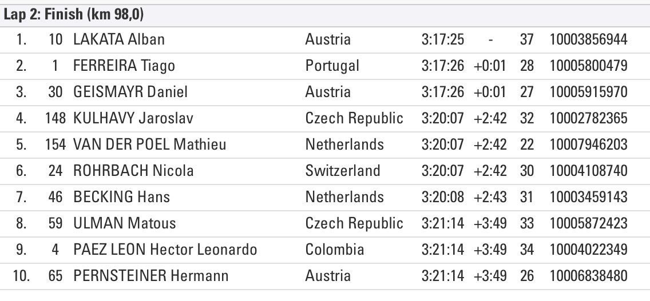
Task: Click GEISMAYR Daniel in third place
Action: point(130,92)
